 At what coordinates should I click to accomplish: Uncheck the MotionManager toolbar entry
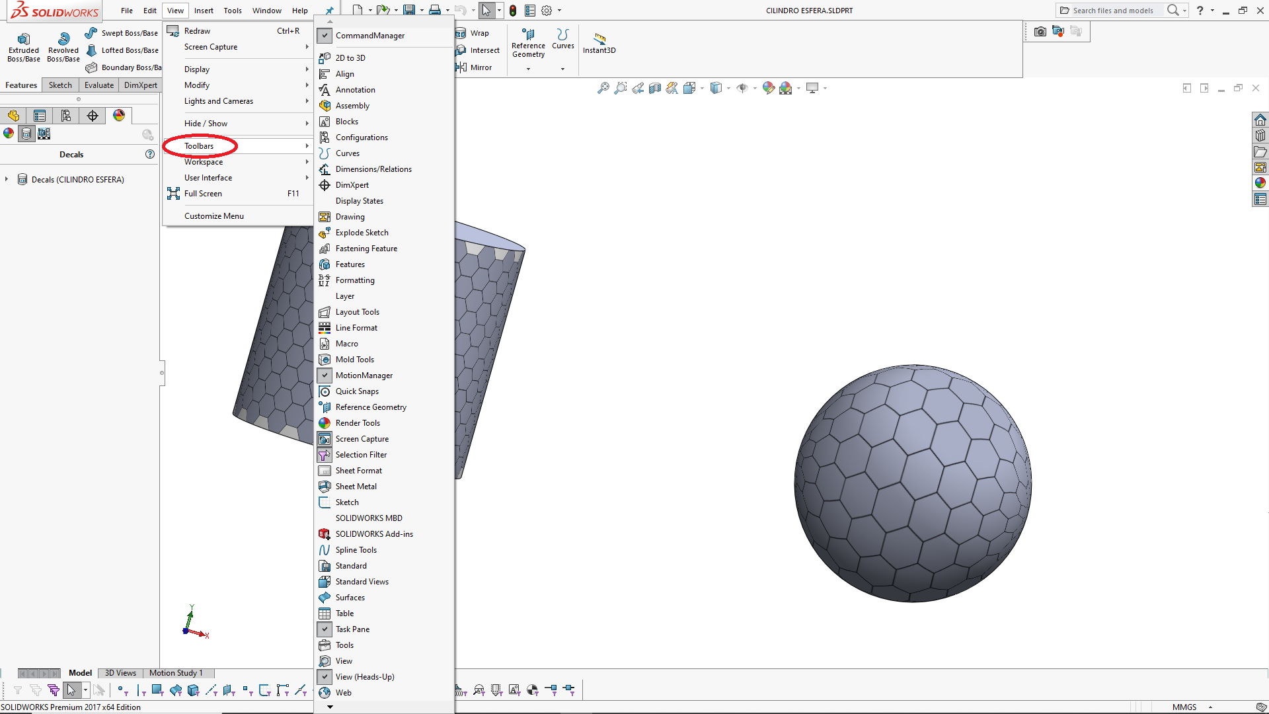pyautogui.click(x=325, y=376)
